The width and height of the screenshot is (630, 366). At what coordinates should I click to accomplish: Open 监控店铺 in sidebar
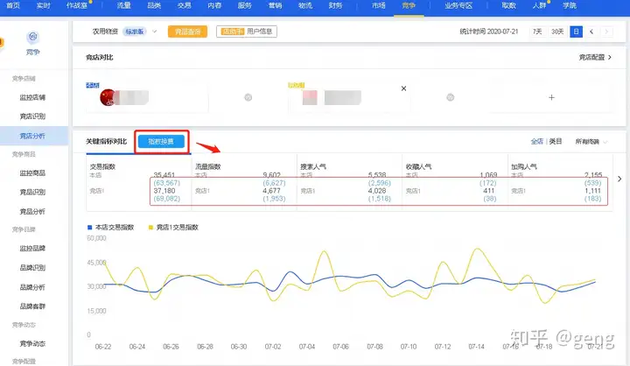(32, 97)
